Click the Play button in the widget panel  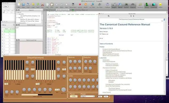pos(100,97)
